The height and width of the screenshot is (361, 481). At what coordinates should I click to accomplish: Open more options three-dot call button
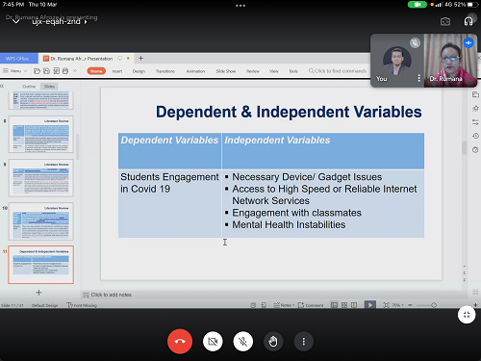click(x=303, y=342)
